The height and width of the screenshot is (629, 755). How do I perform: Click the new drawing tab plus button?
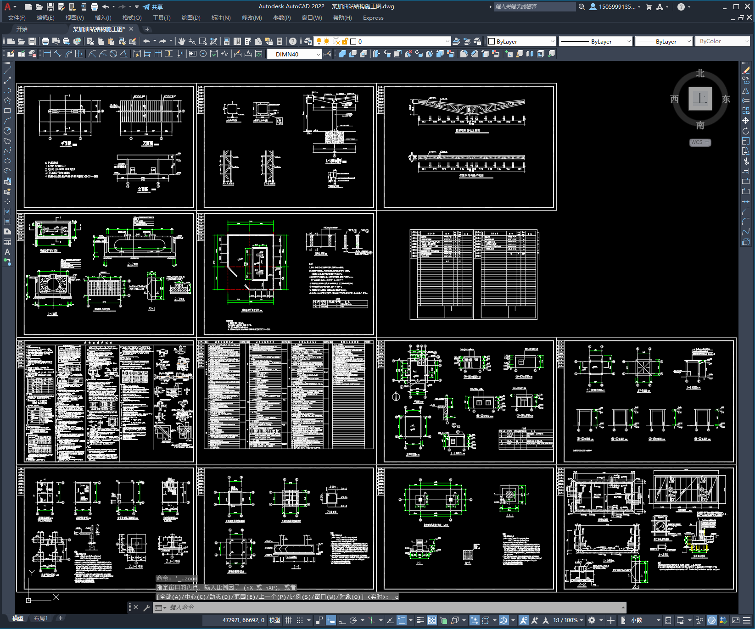pyautogui.click(x=147, y=29)
